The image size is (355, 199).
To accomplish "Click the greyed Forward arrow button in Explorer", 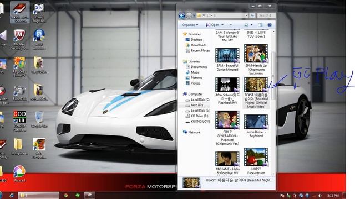I will [189, 15].
